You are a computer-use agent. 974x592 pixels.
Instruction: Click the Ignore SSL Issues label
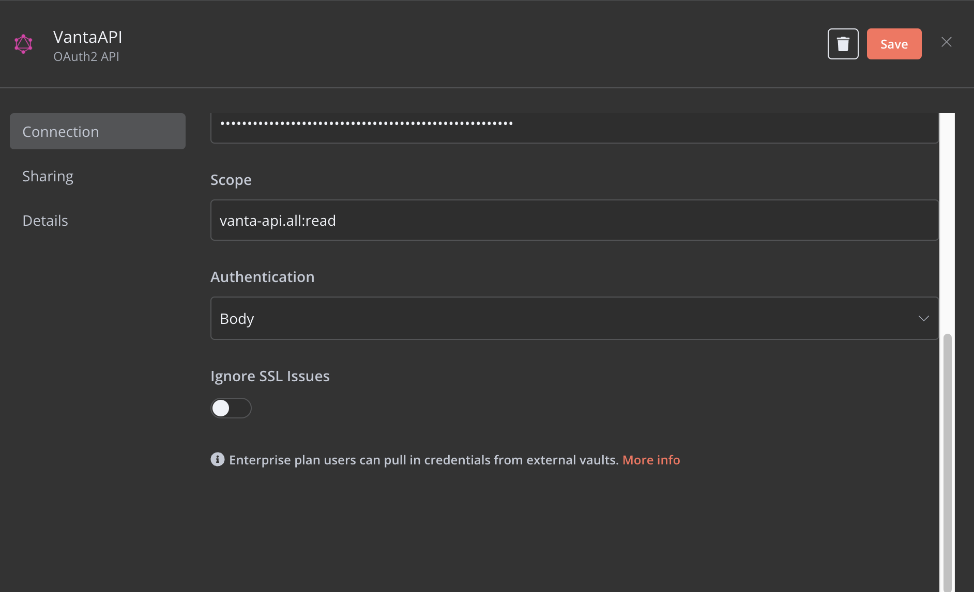pos(270,376)
